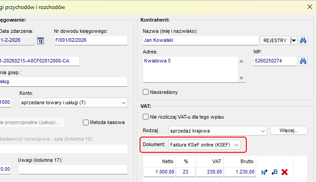
Task: Click the B arrow icon in VAT row
Action: 275,172
